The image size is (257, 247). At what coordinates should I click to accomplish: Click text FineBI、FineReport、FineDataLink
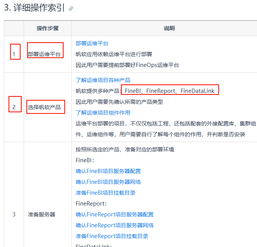tap(170, 91)
